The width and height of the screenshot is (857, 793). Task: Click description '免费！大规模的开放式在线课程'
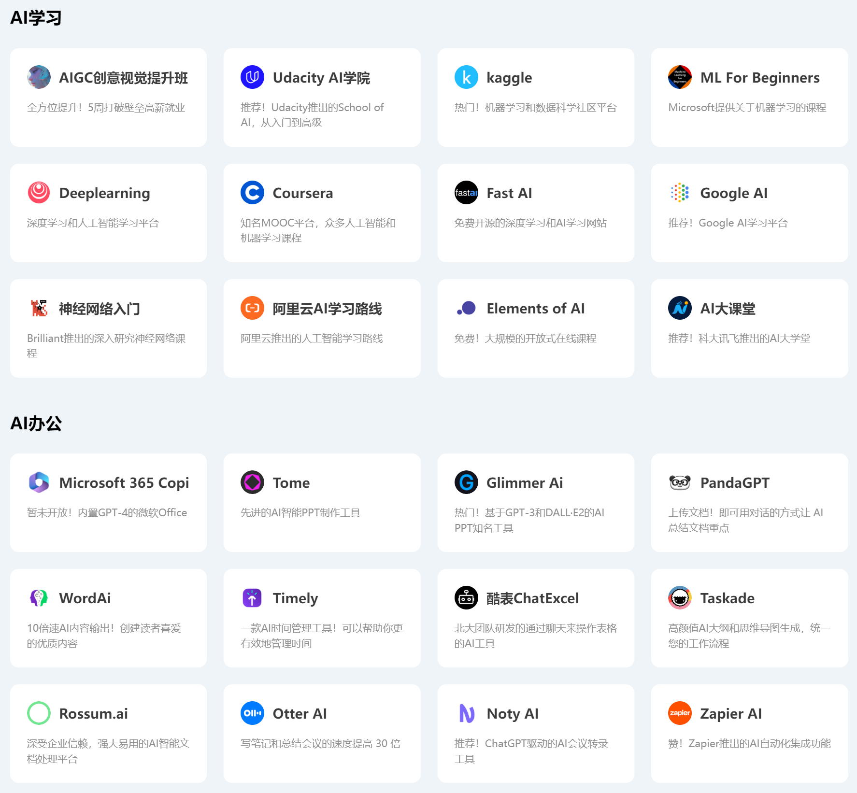coord(526,339)
